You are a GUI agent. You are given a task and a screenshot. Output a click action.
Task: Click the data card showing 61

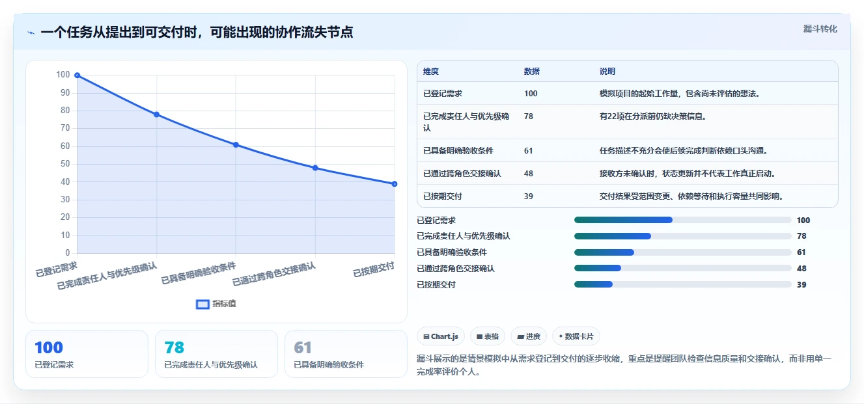click(346, 354)
